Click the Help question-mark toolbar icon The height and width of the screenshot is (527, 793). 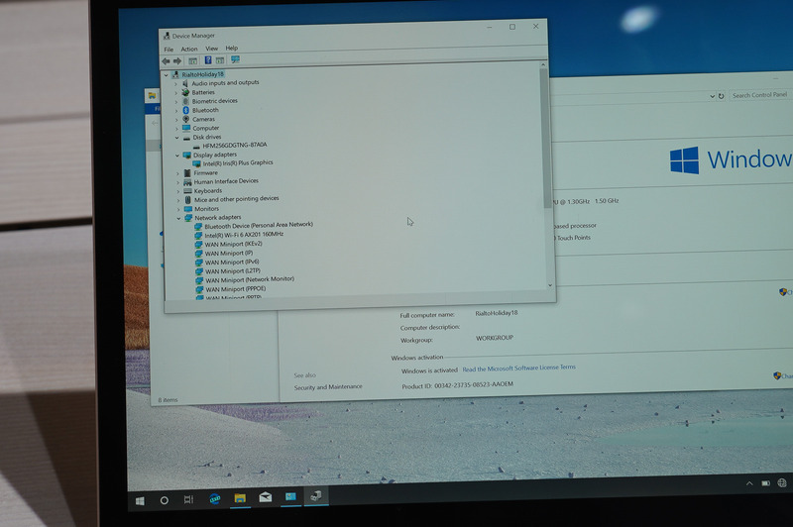pyautogui.click(x=208, y=60)
